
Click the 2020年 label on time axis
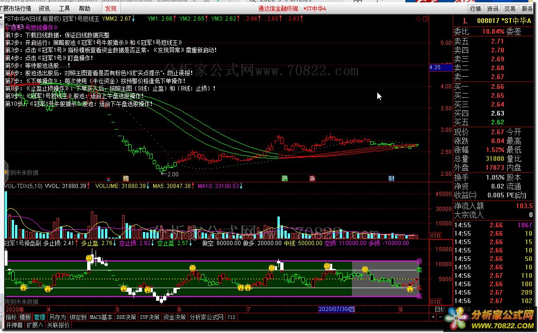coord(15,309)
